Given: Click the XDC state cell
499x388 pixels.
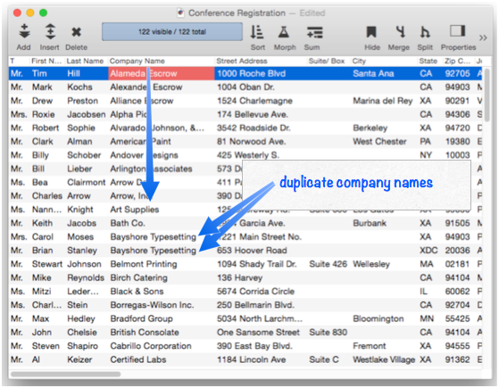Looking at the screenshot, I should coord(428,251).
